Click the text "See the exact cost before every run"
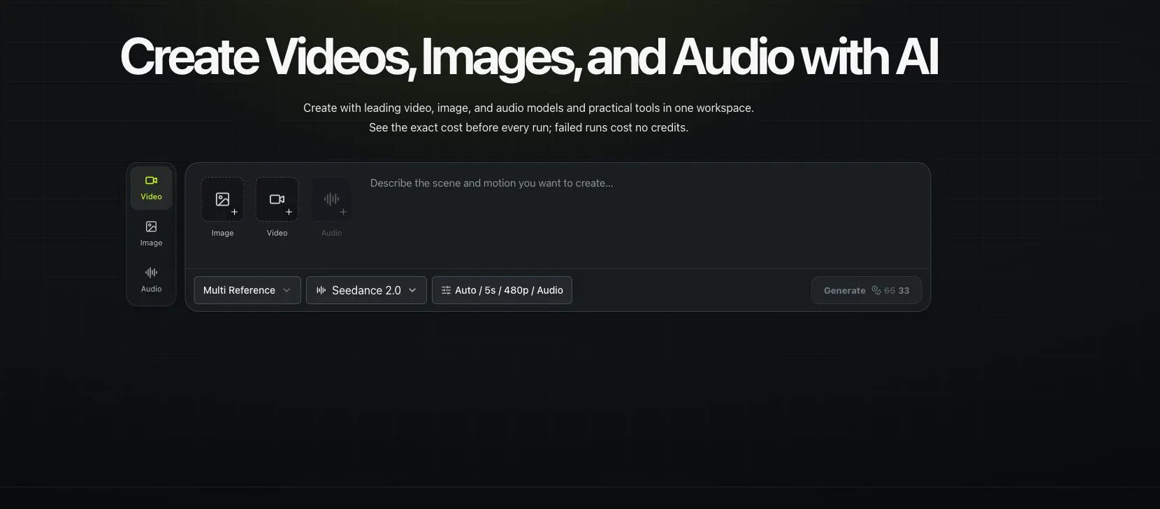 (459, 127)
